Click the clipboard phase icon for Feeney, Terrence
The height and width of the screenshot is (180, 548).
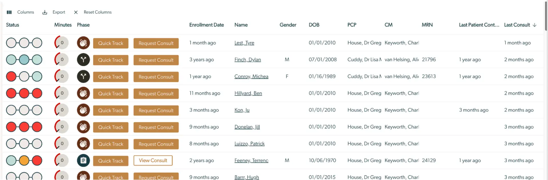(x=83, y=161)
